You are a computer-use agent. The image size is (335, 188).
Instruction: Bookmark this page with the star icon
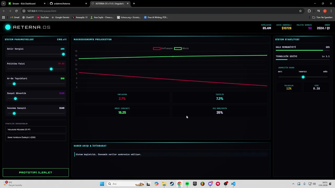tap(300, 11)
